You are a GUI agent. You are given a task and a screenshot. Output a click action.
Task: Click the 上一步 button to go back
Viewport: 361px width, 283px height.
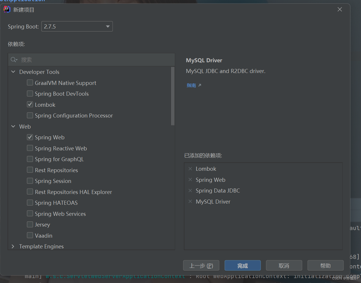pyautogui.click(x=201, y=265)
